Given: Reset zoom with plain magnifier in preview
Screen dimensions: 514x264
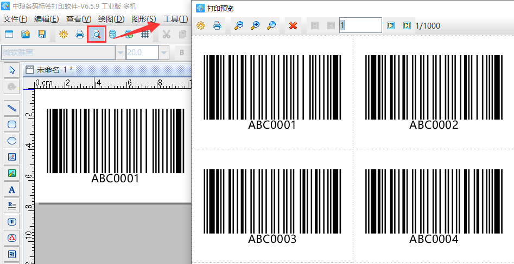Looking at the screenshot, I should click(x=271, y=25).
